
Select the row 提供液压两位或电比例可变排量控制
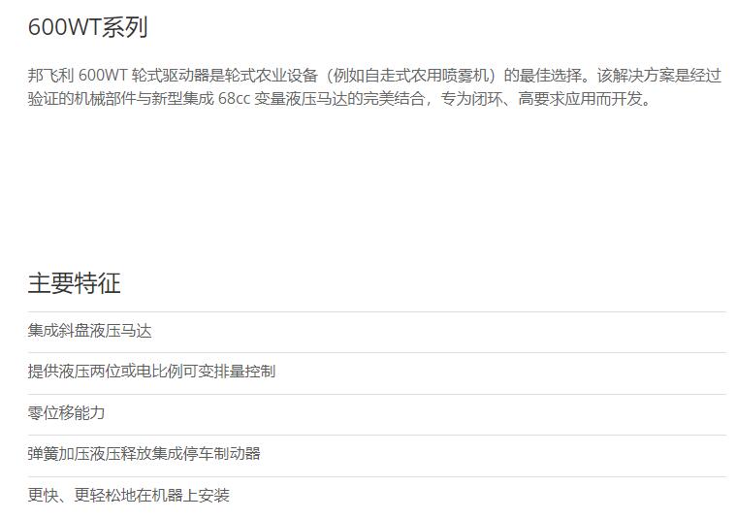377,373
